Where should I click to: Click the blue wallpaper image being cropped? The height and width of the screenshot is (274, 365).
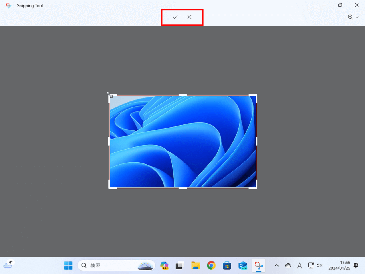183,142
